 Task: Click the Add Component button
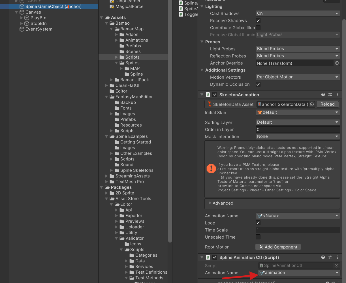(x=278, y=247)
